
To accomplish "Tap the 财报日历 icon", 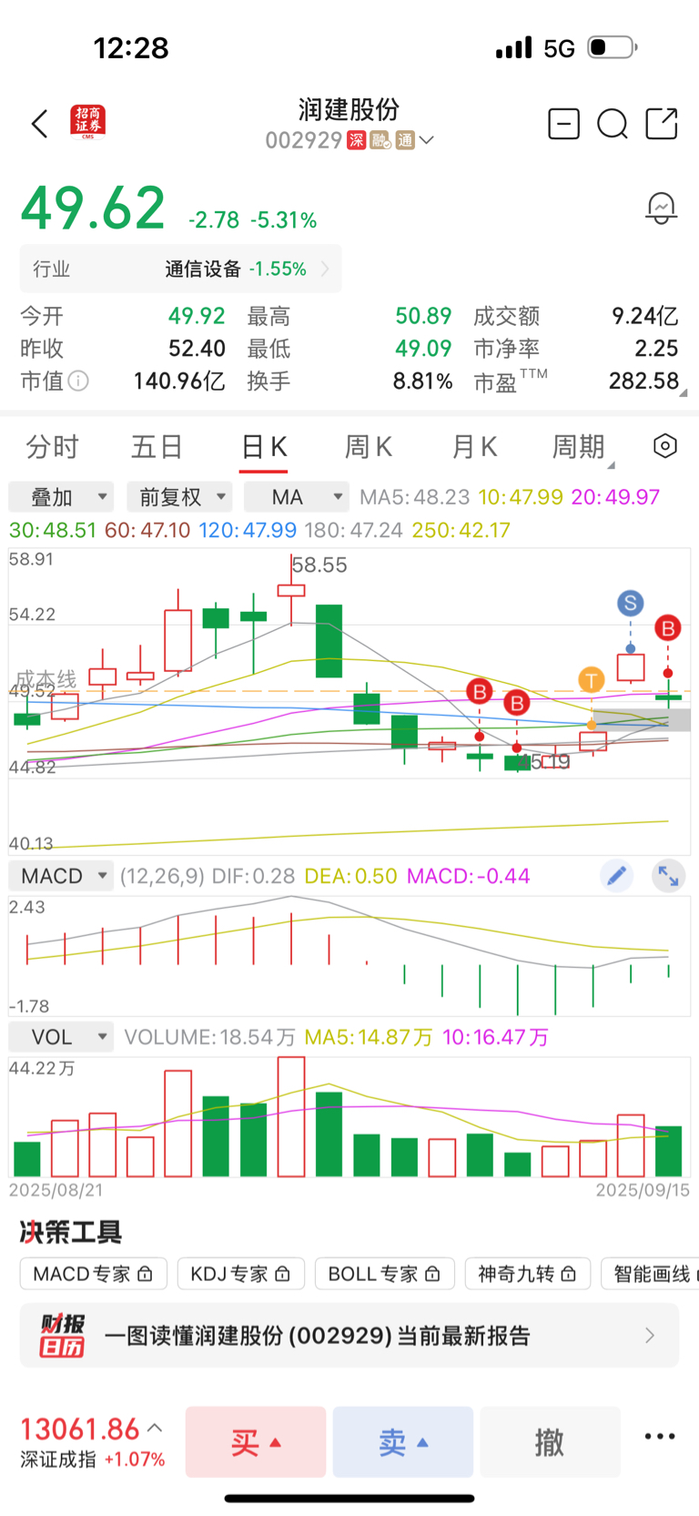I will click(x=62, y=1335).
